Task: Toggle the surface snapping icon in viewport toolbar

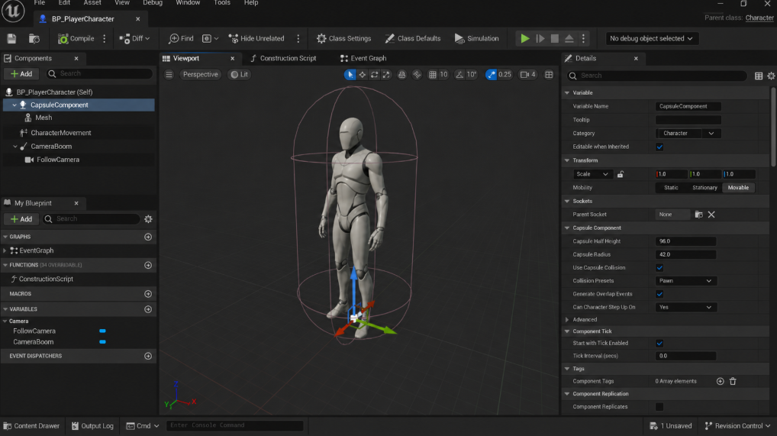Action: [417, 74]
